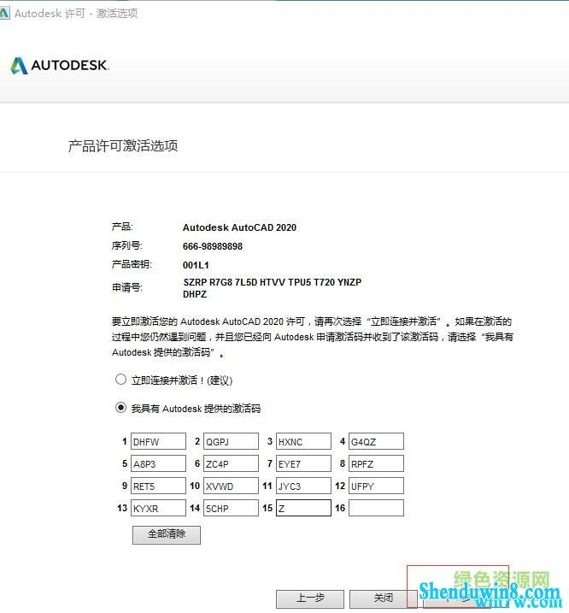The height and width of the screenshot is (613, 569).
Task: Click the "产品密钥:" label
Action: [x=132, y=264]
